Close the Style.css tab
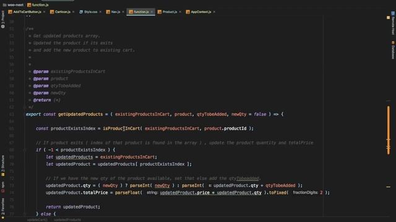The height and width of the screenshot is (222, 396). point(100,12)
